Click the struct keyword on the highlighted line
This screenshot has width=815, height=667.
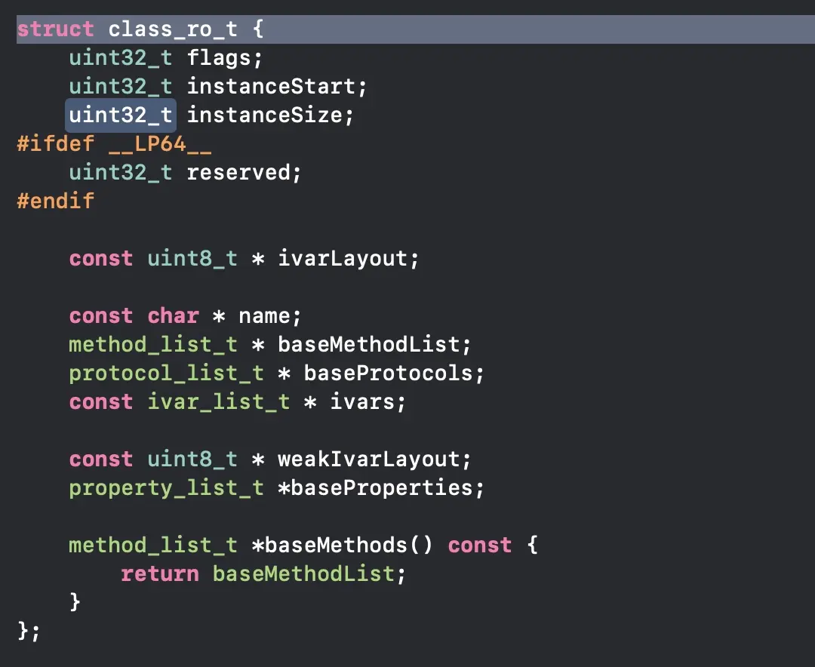(54, 29)
